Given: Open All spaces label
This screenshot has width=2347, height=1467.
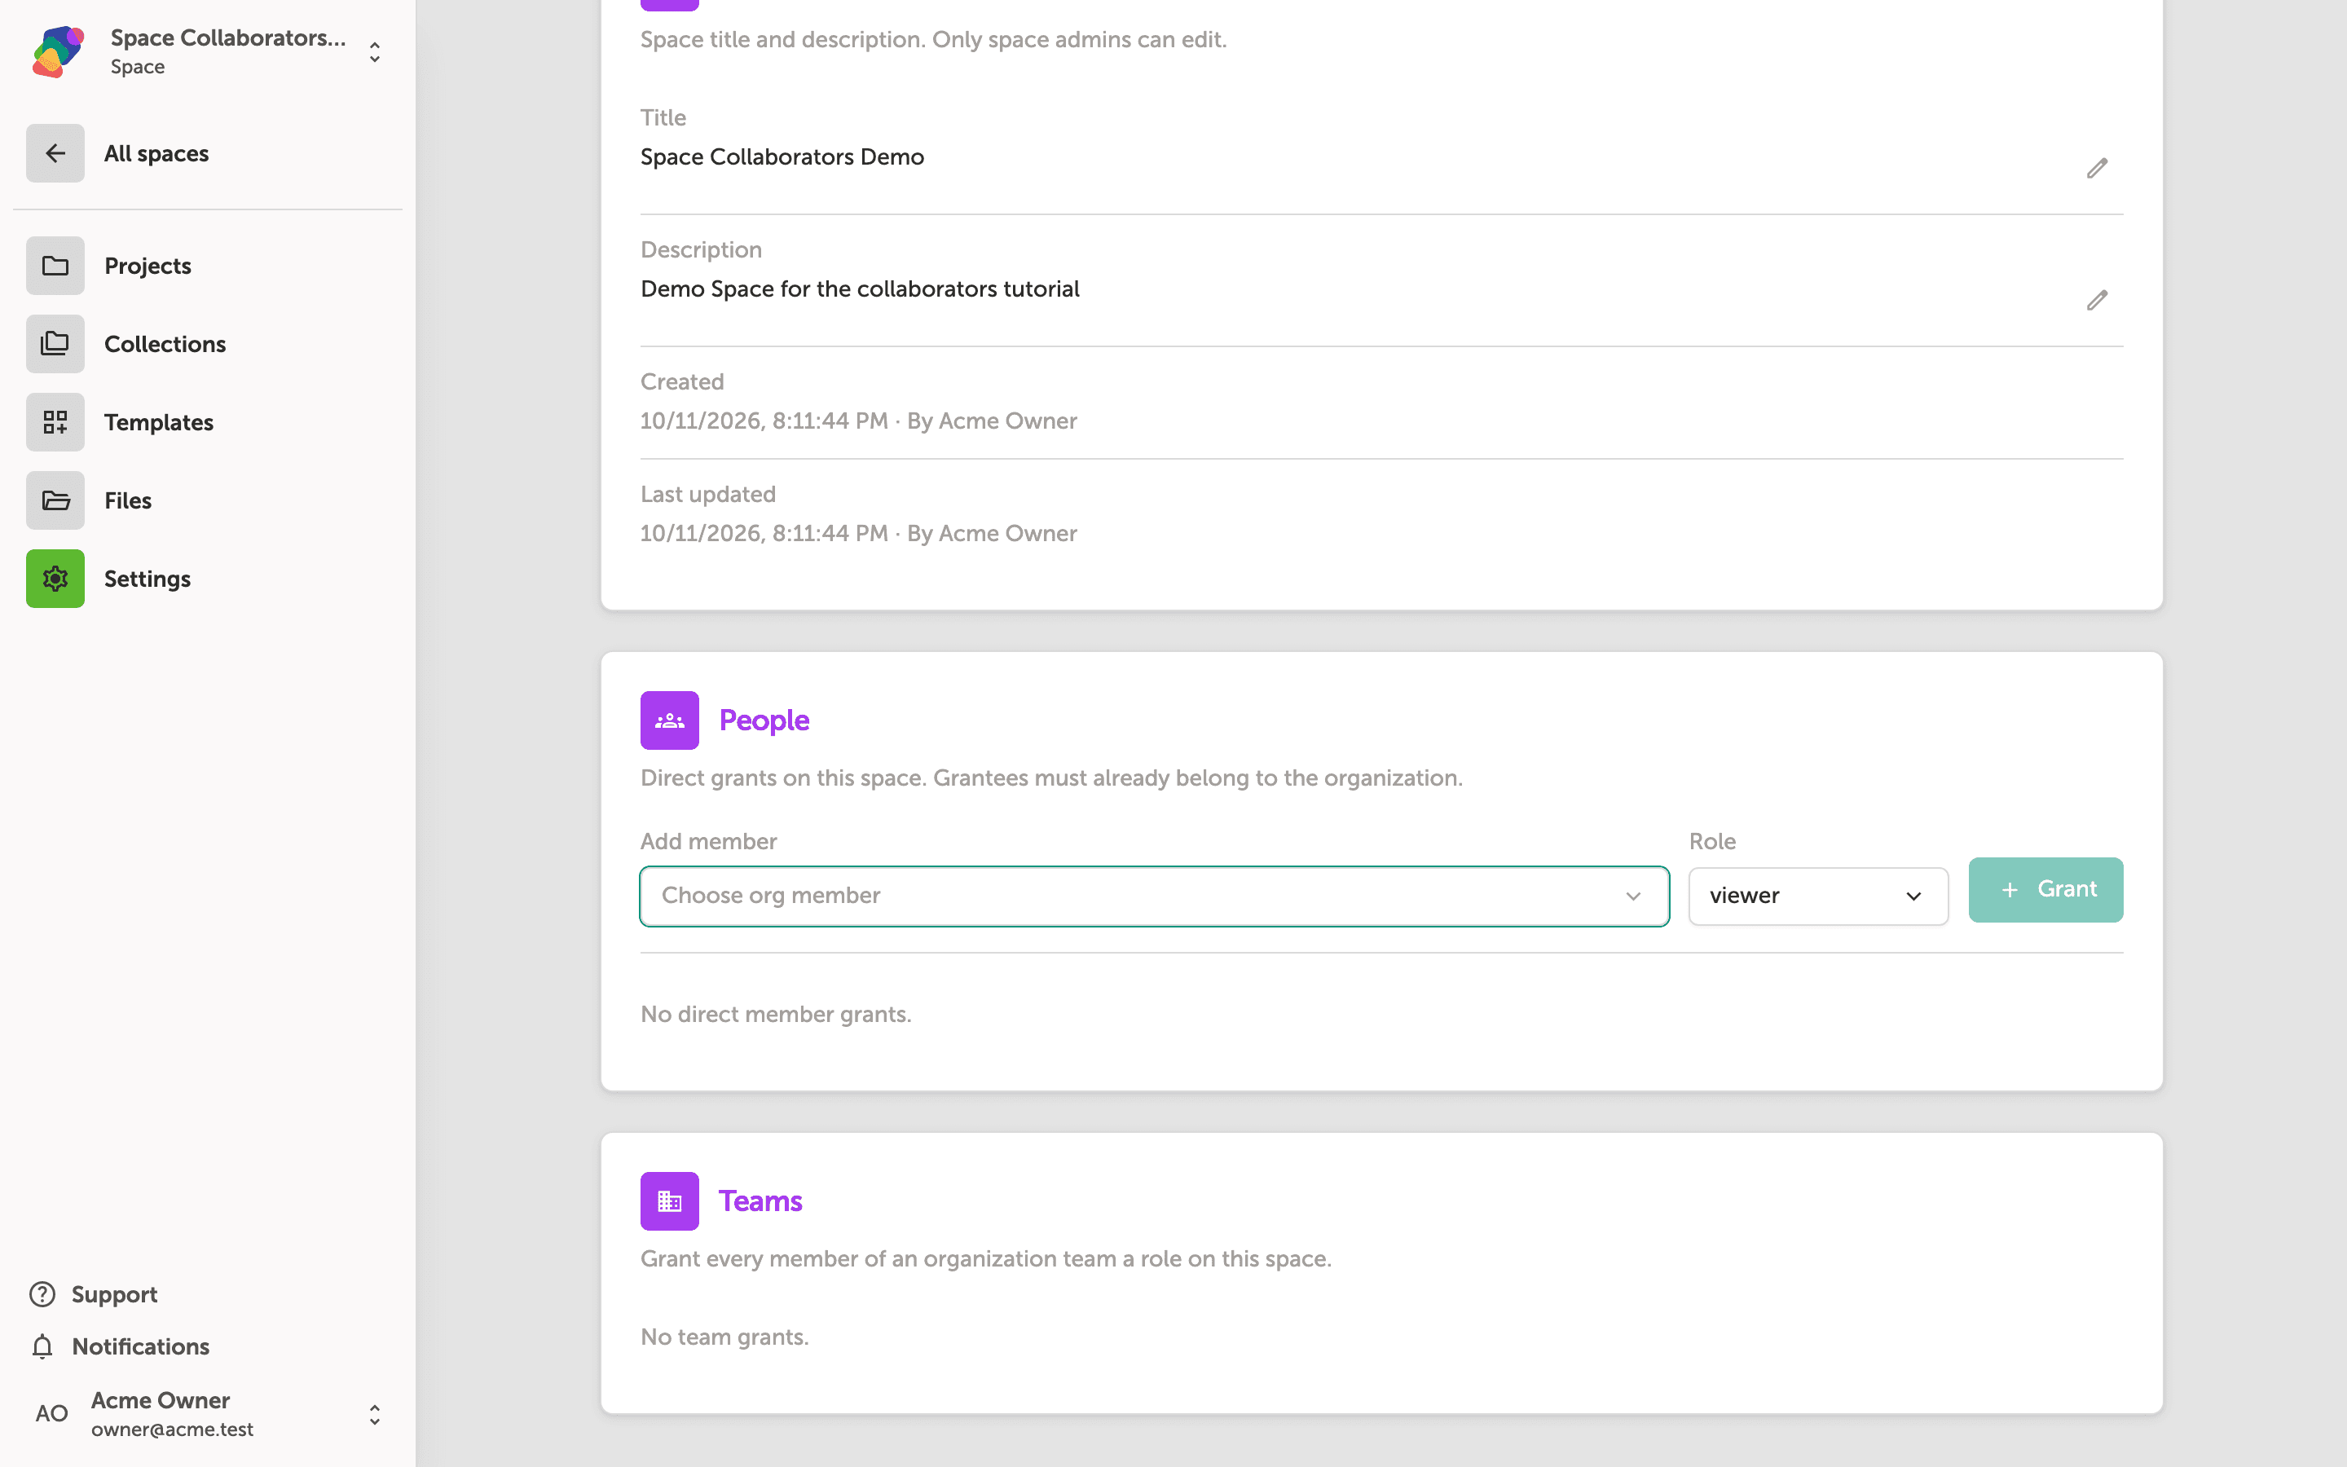Looking at the screenshot, I should pos(156,153).
